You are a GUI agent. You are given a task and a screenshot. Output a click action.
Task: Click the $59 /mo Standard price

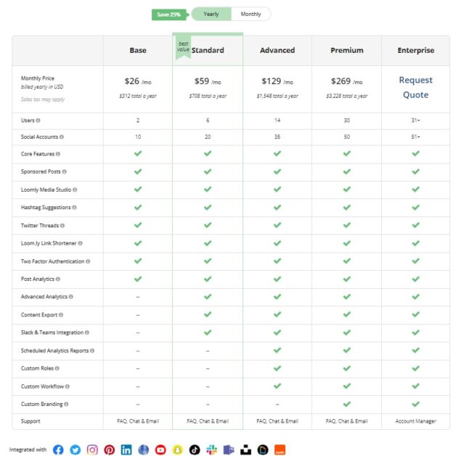[208, 81]
